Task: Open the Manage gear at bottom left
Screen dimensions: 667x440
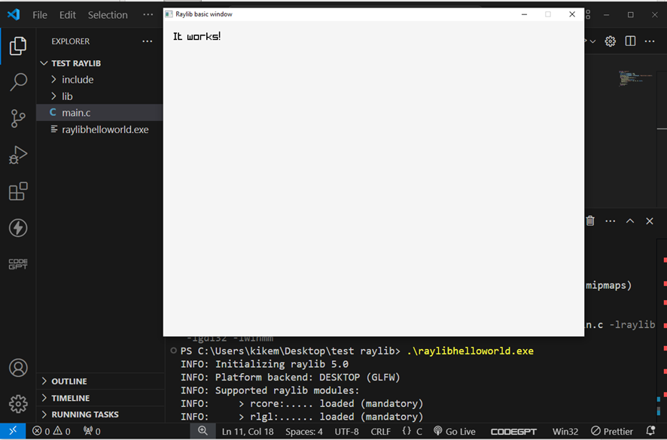Action: point(18,404)
